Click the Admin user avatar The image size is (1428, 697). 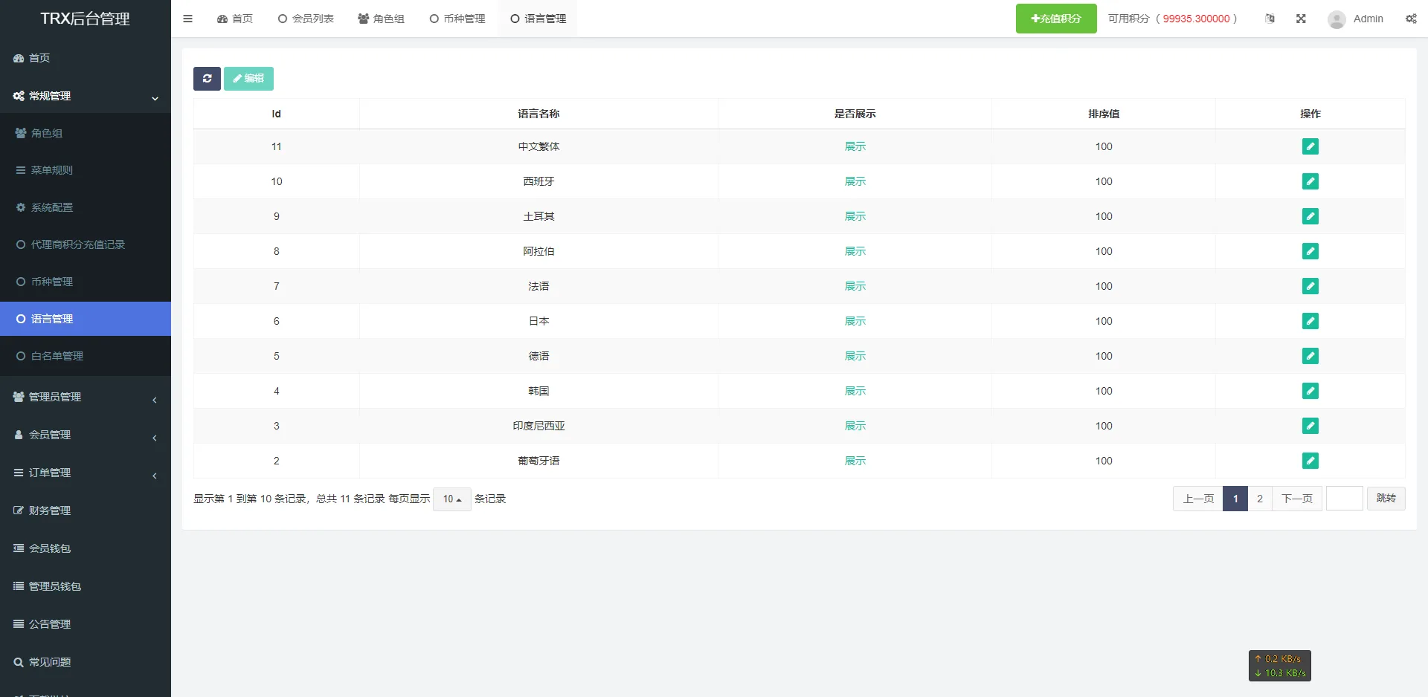click(x=1337, y=19)
